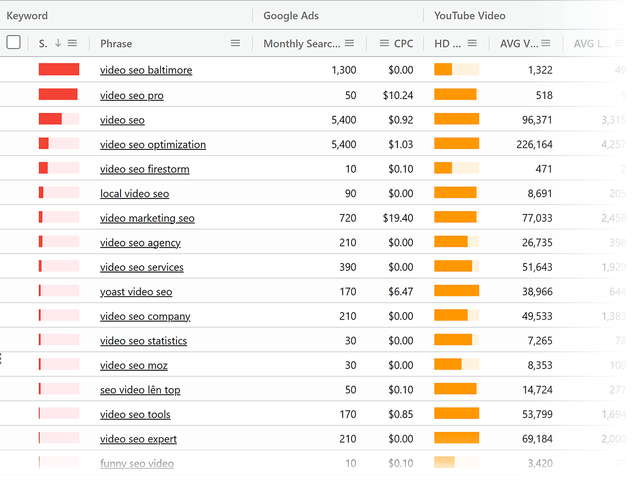This screenshot has height=486, width=632.
Task: Sort by the Phrase column header
Action: (116, 44)
